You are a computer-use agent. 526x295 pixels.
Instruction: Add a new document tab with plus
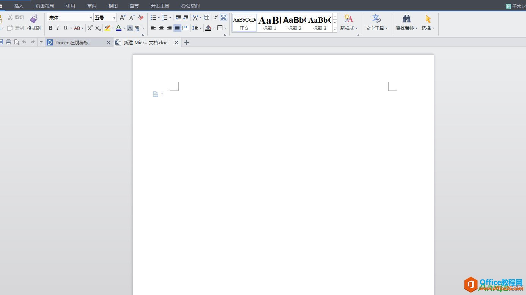point(186,42)
